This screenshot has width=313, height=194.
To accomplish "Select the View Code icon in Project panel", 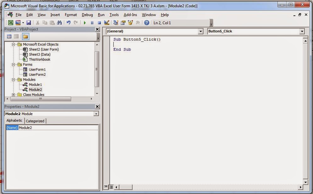I will [9, 36].
